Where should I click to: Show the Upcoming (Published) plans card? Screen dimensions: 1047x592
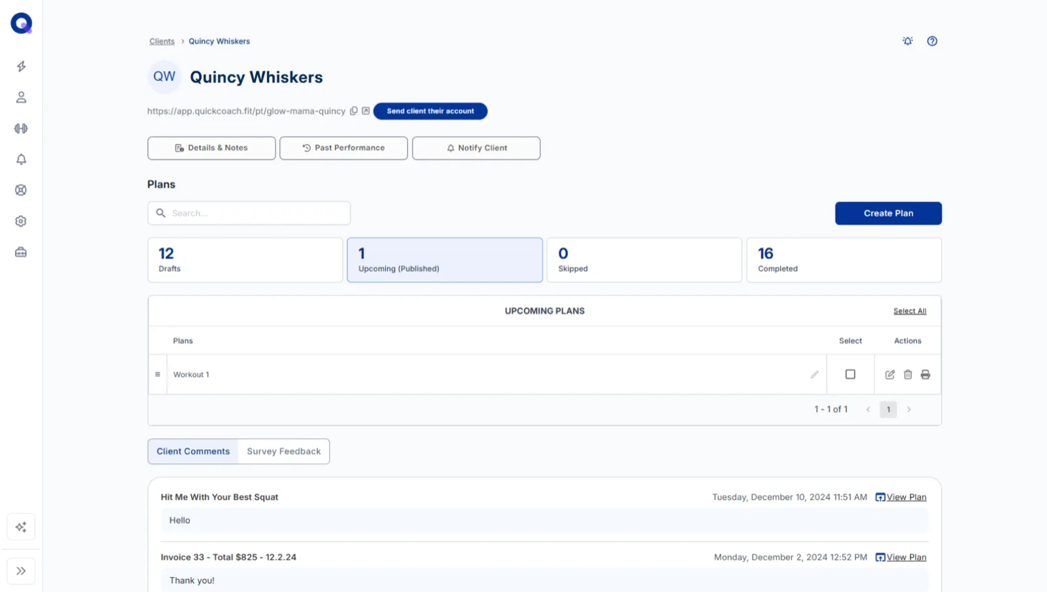tap(445, 260)
